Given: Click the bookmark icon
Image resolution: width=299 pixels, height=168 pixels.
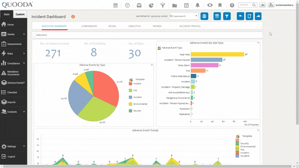Looking at the screenshot, I should pyautogui.click(x=220, y=5).
